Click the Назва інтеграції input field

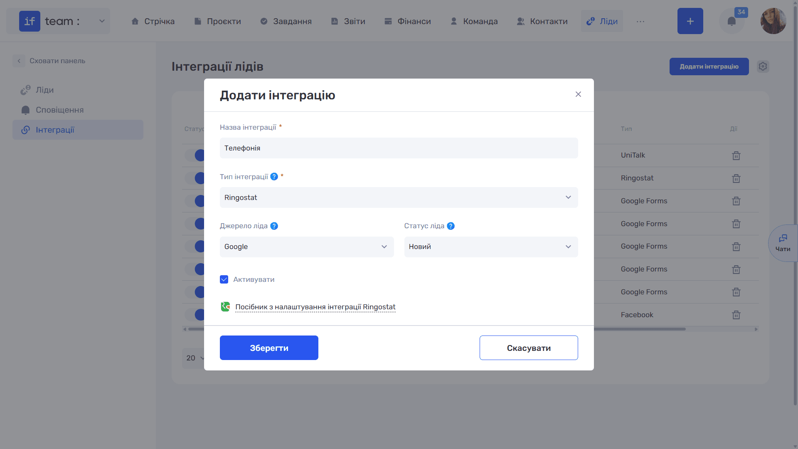coord(399,148)
